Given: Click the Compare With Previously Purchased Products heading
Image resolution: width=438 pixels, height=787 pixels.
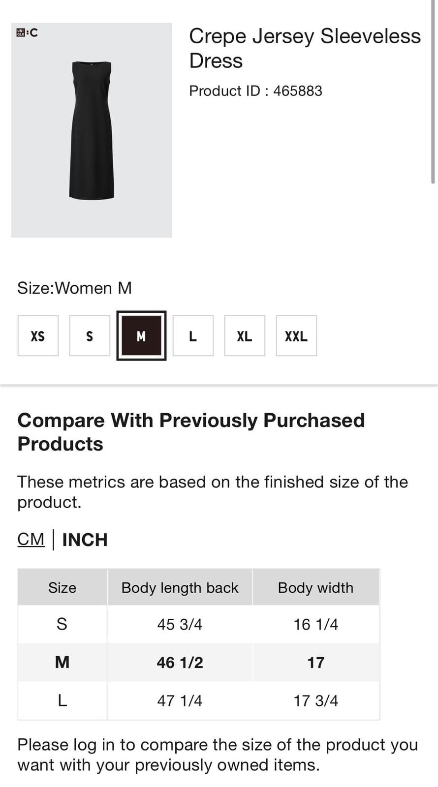Looking at the screenshot, I should (191, 431).
